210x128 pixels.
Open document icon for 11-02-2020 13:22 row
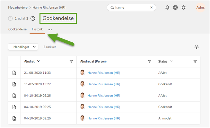tap(14, 84)
